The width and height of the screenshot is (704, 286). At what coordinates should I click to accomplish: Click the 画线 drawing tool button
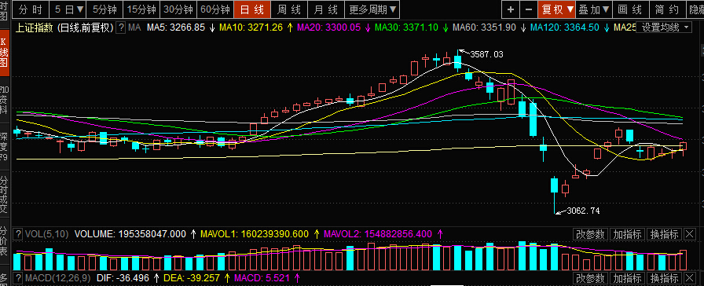(631, 9)
